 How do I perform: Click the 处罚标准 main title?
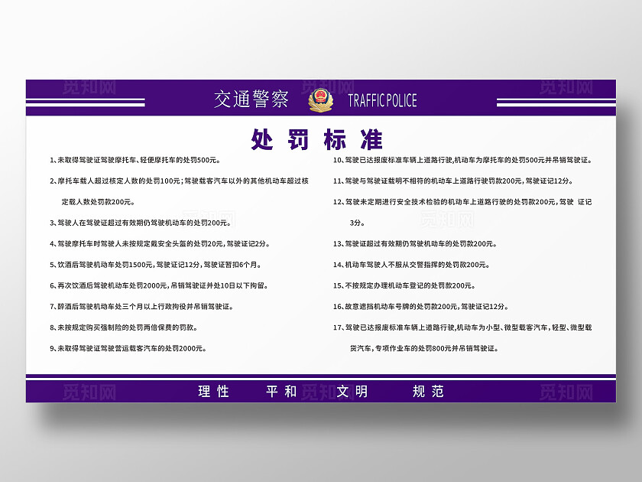click(317, 139)
